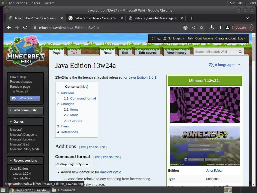Click Chrome icon in bottom right tray
Screen dimensions: 257x193
pyautogui.click(x=228, y=190)
